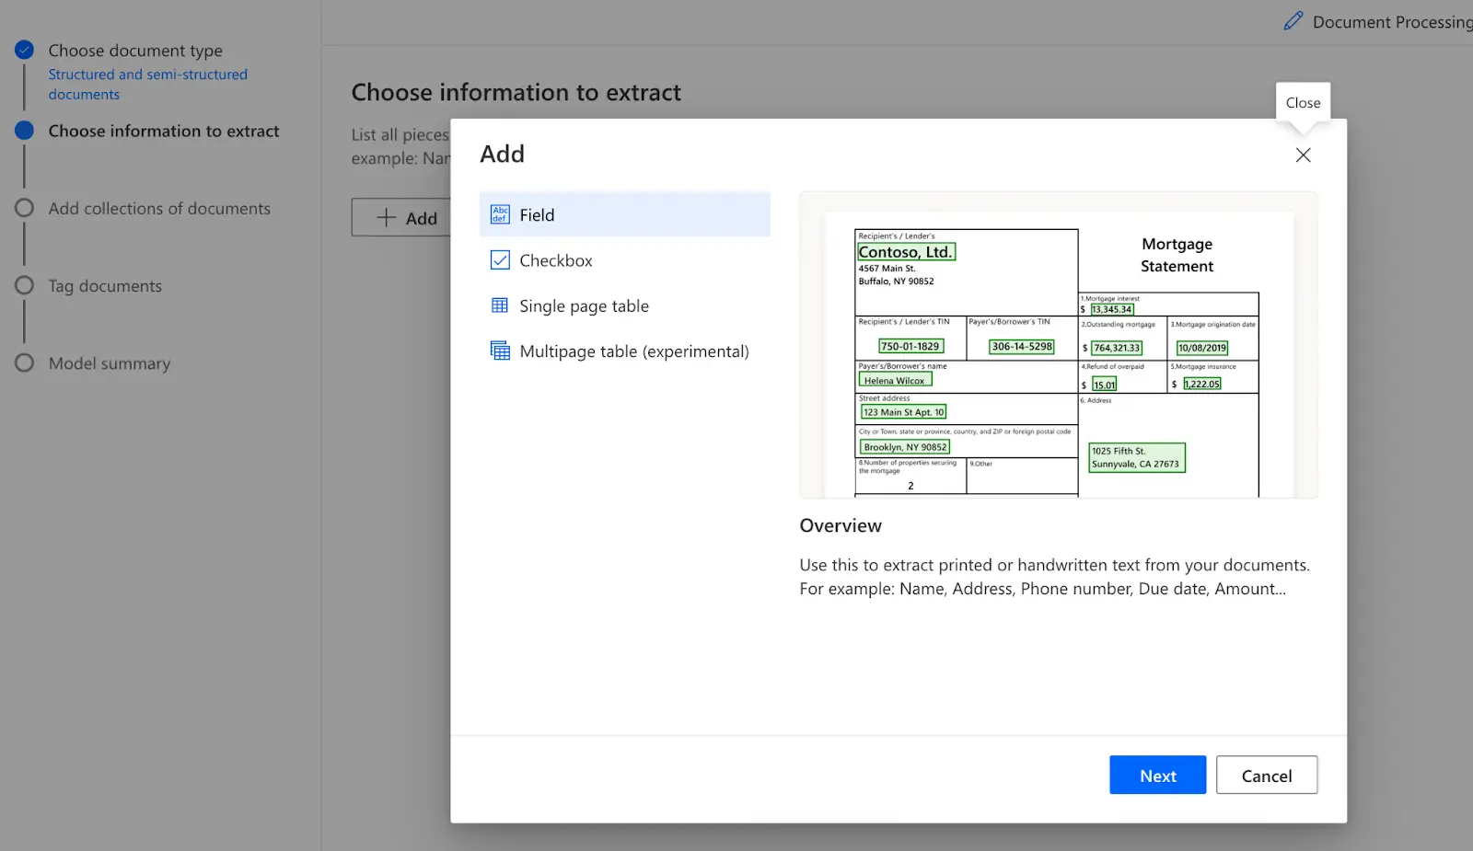Choose the Field option label

(x=537, y=215)
